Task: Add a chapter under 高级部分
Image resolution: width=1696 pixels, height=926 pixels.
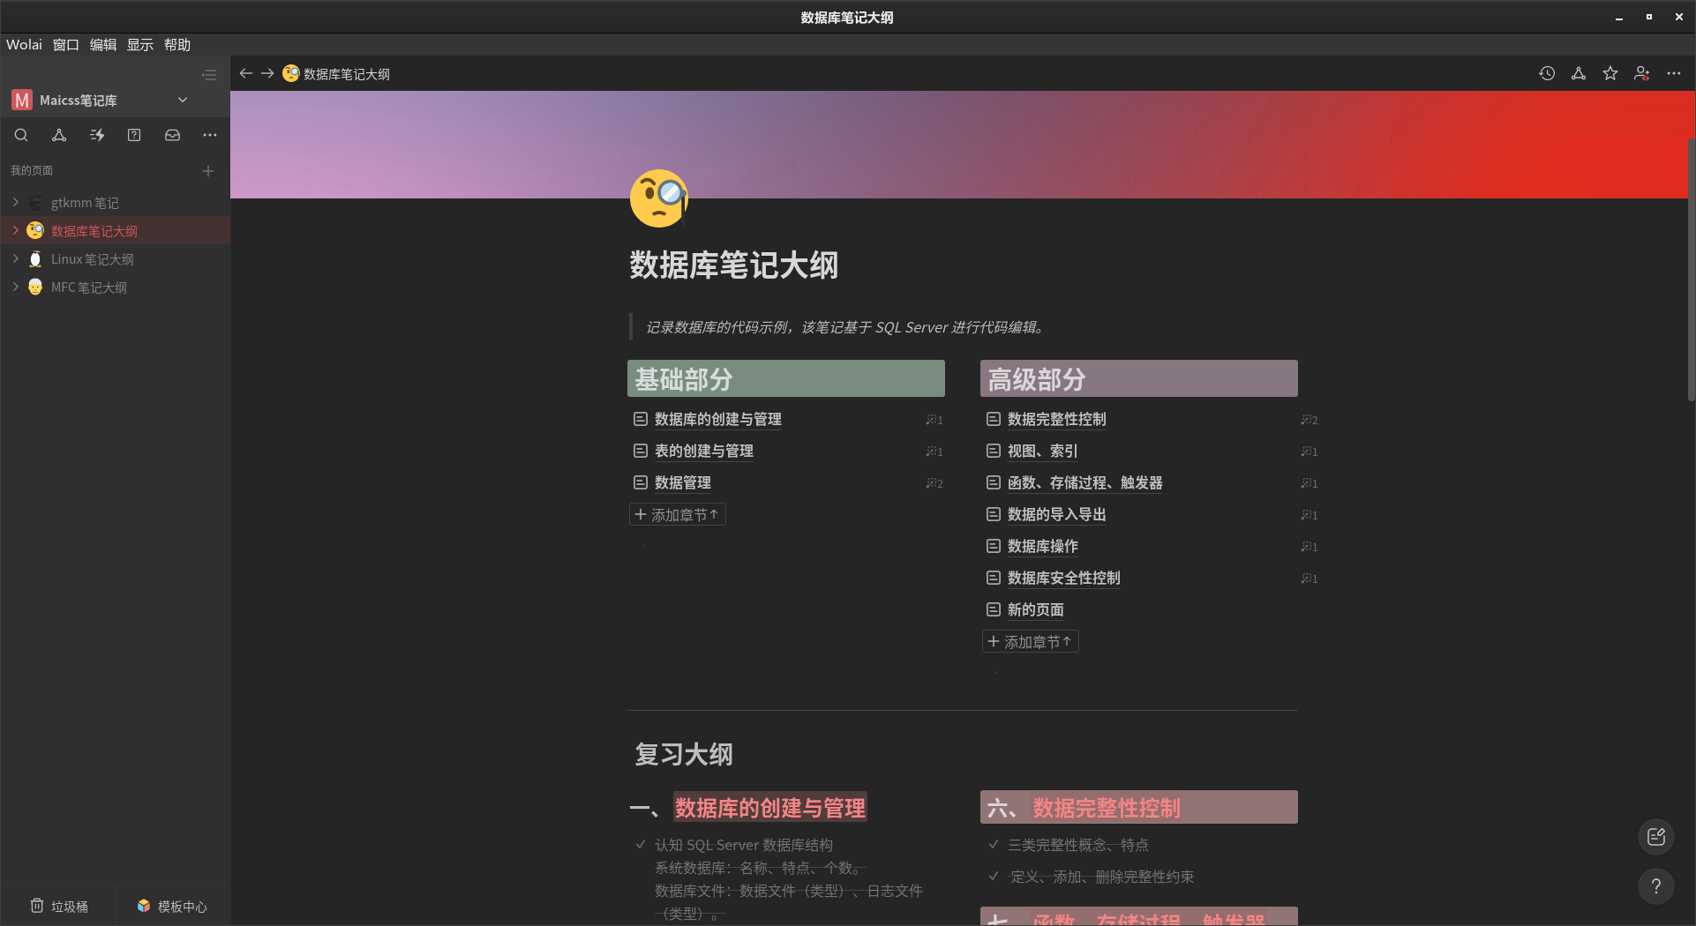Action: pos(1031,642)
